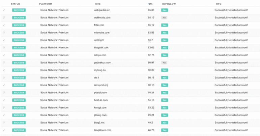The width and height of the screenshot is (260, 136).
Task: Tick the checkbox for the myblog.de row
Action: 4,70
